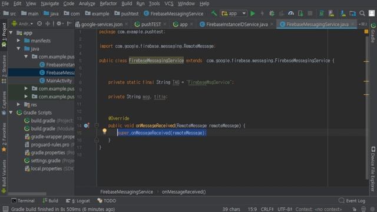377x212 pixels.
Task: Click the Apply Changes lightning icon
Action: pos(262,14)
